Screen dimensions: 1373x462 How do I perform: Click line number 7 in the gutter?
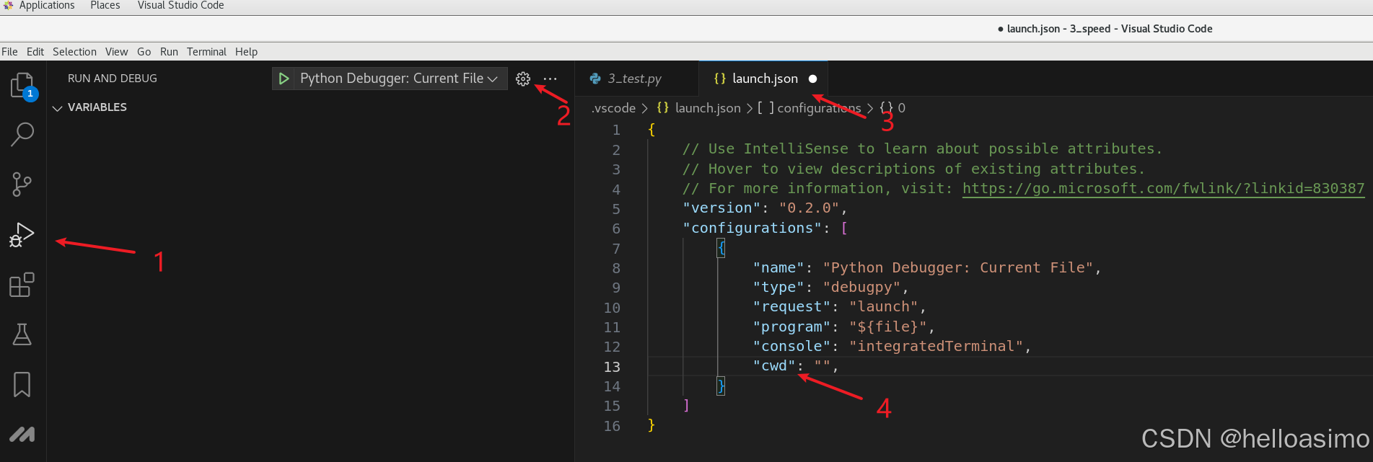pyautogui.click(x=616, y=249)
